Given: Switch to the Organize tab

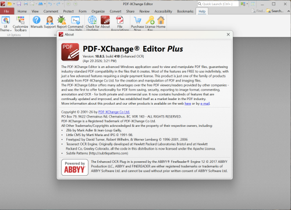Looking at the screenshot, I should [98, 11].
